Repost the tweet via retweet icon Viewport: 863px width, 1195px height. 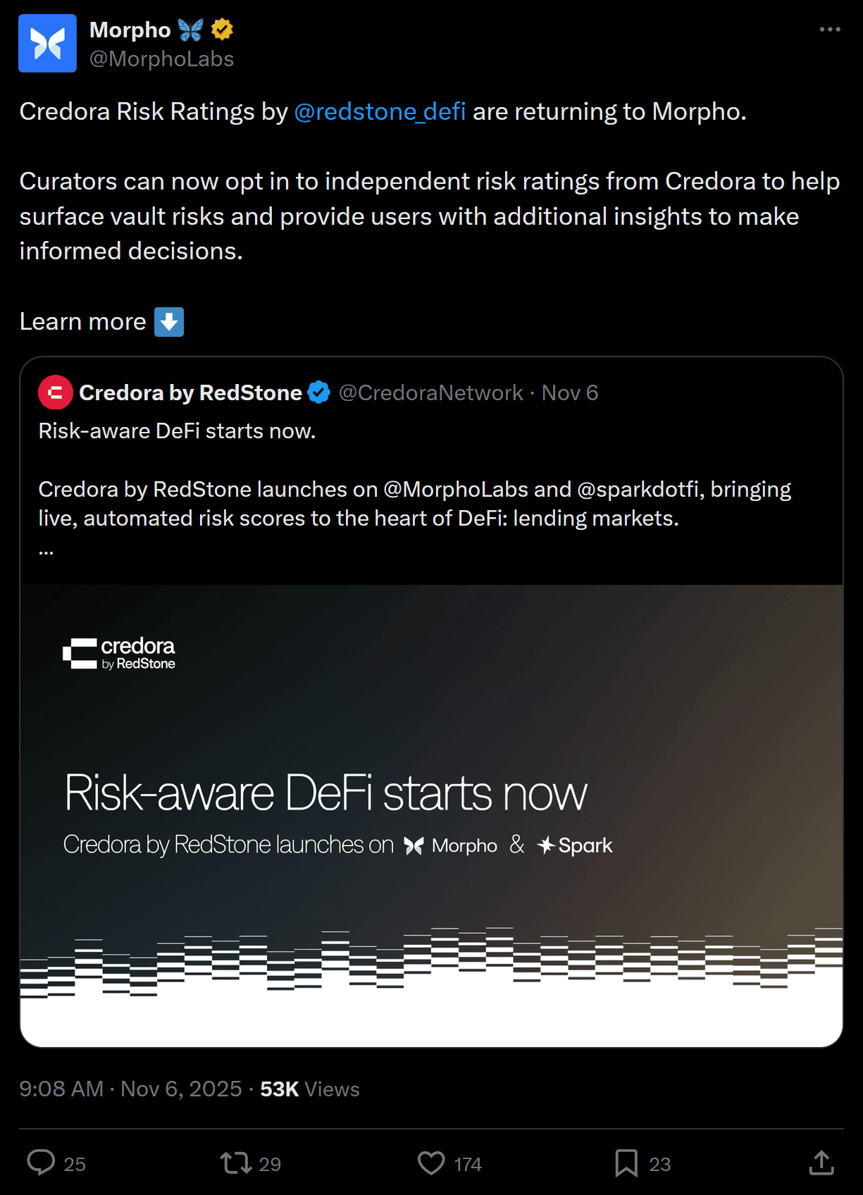tap(236, 1163)
